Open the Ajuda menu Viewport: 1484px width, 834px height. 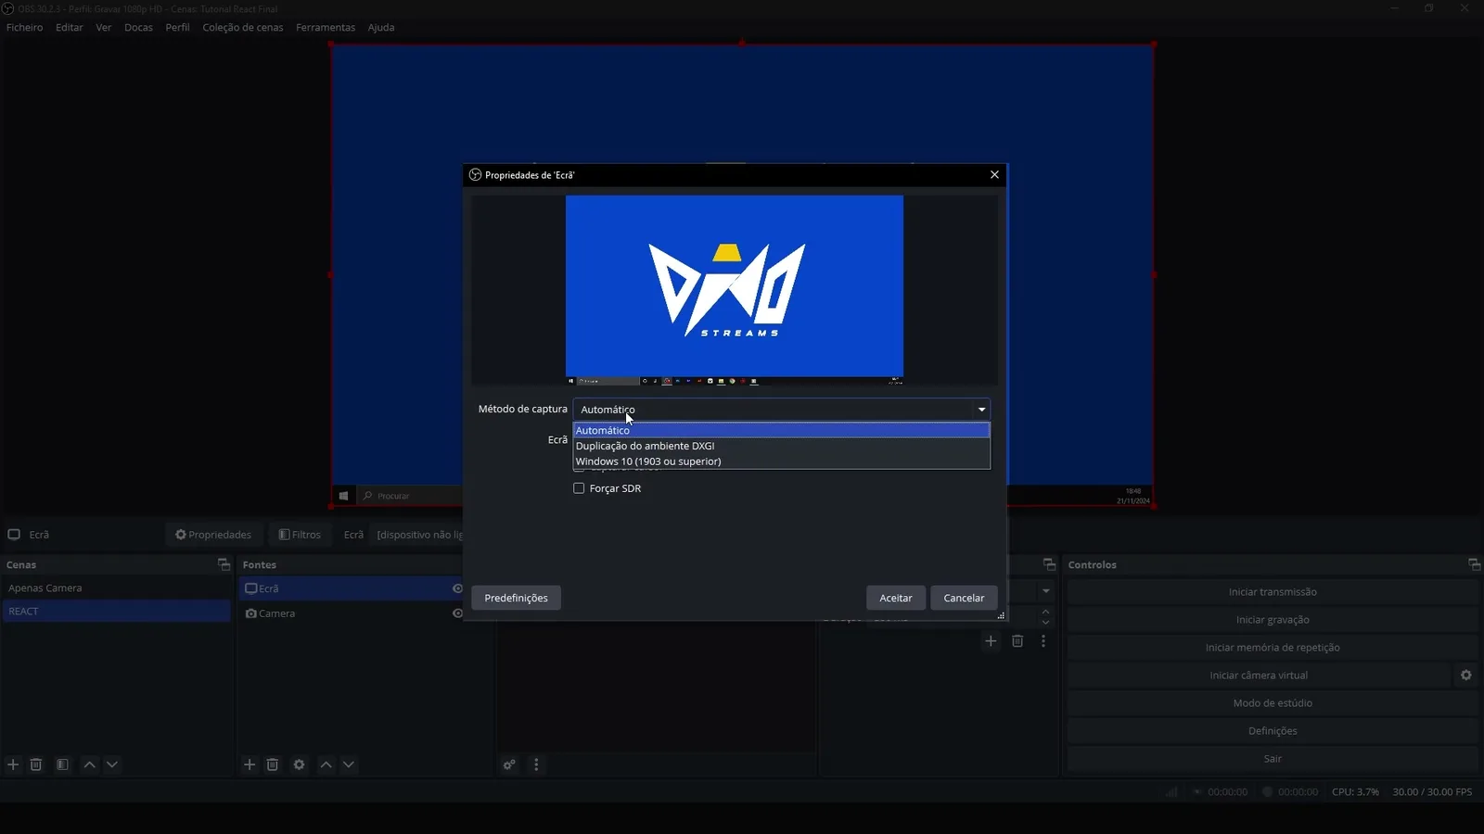pyautogui.click(x=381, y=27)
